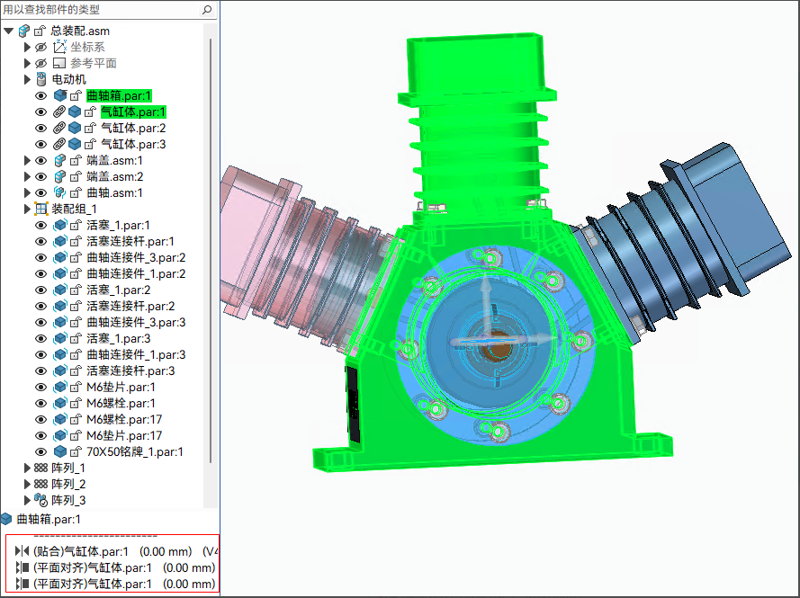Expand the 坐标系 node
This screenshot has width=800, height=598.
click(x=28, y=48)
